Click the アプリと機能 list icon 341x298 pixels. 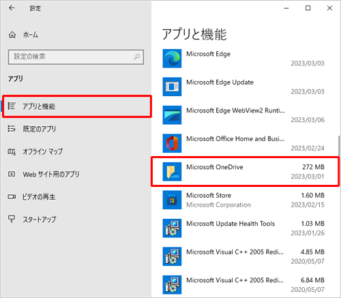click(x=12, y=106)
